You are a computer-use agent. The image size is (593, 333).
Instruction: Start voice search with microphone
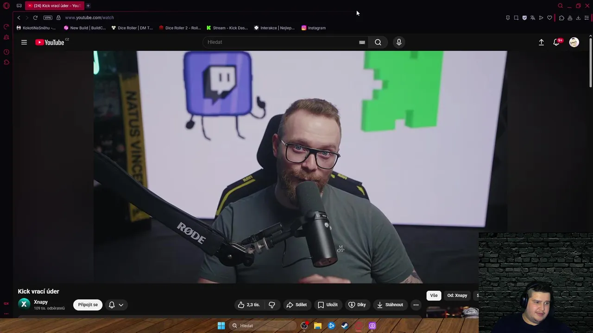pyautogui.click(x=399, y=42)
